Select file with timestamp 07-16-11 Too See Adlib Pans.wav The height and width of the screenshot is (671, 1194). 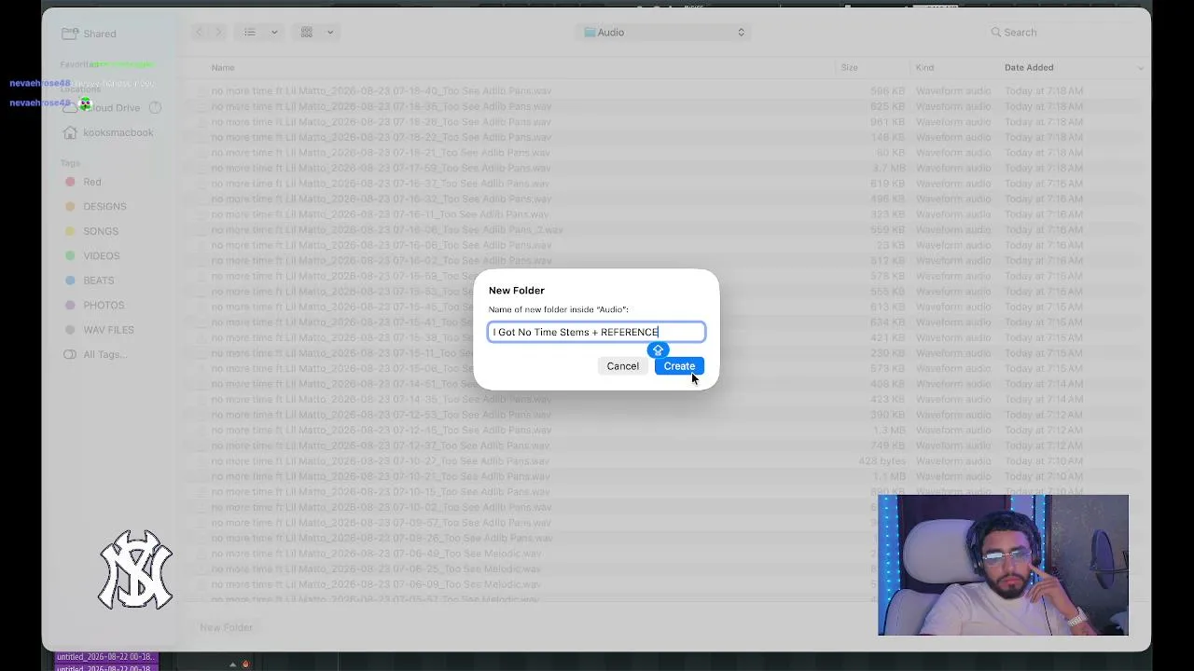tap(381, 214)
